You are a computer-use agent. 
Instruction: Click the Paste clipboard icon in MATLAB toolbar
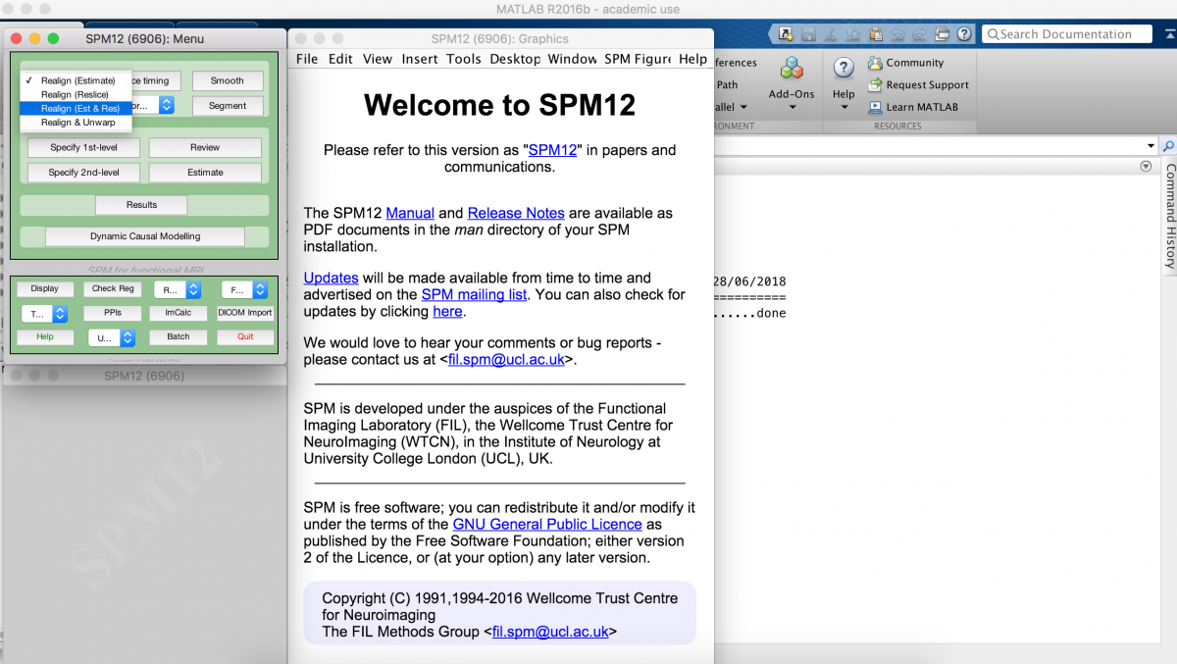point(875,34)
